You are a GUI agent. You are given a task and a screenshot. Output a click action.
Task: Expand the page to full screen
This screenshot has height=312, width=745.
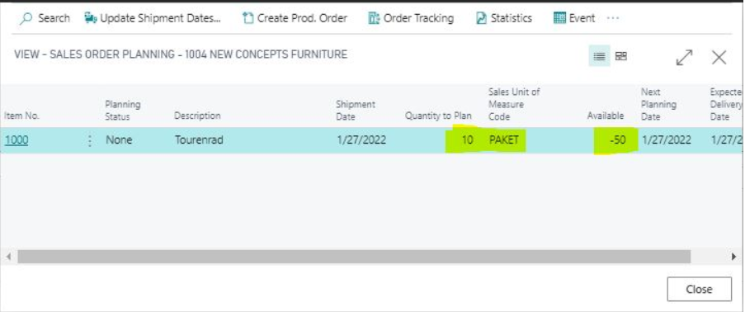pos(684,58)
